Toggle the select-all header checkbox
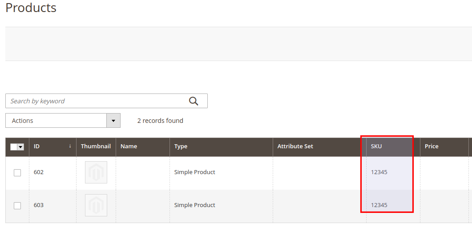 (x=13, y=147)
